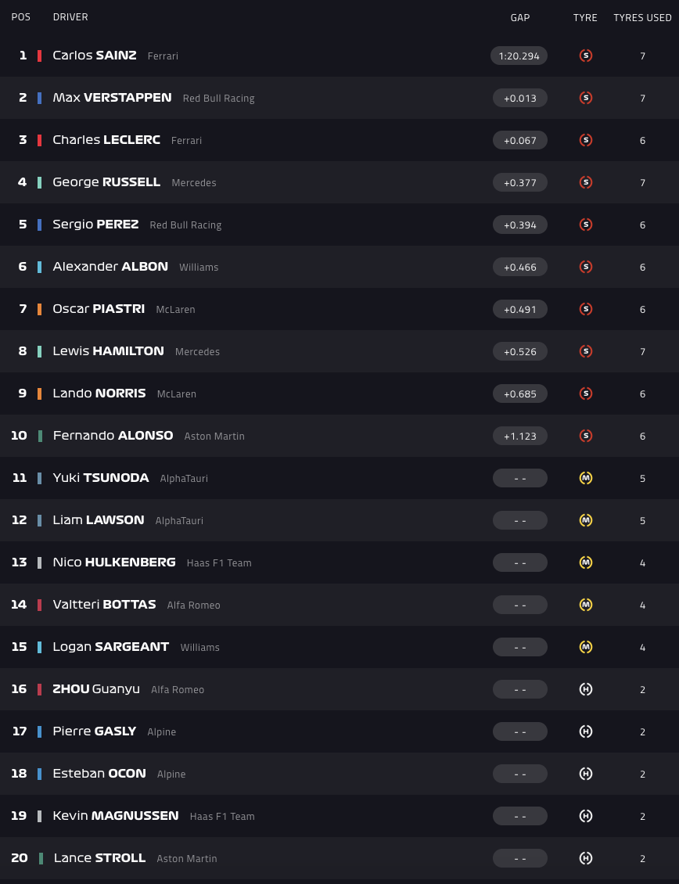Viewport: 679px width, 884px height.
Task: Click the hard tyre icon for Zhou Guanyu
Action: coord(586,689)
